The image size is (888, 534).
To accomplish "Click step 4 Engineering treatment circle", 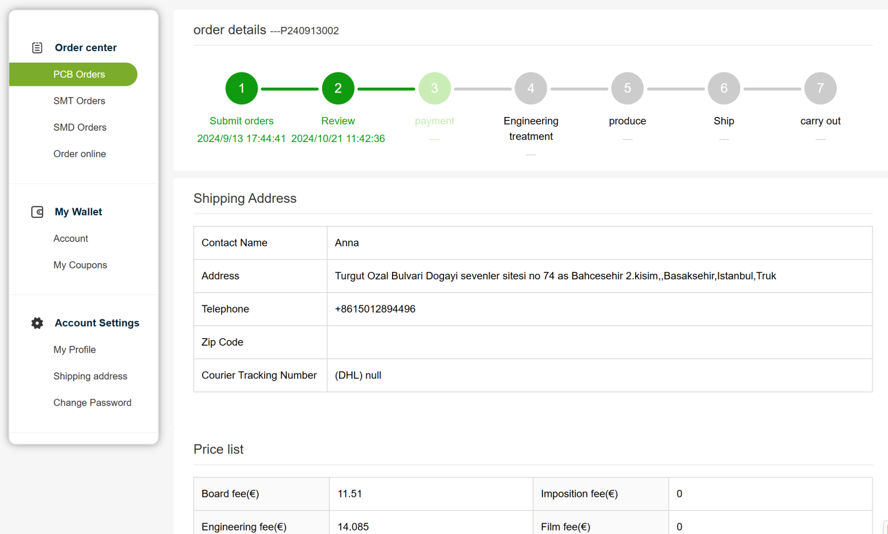I will [x=531, y=88].
